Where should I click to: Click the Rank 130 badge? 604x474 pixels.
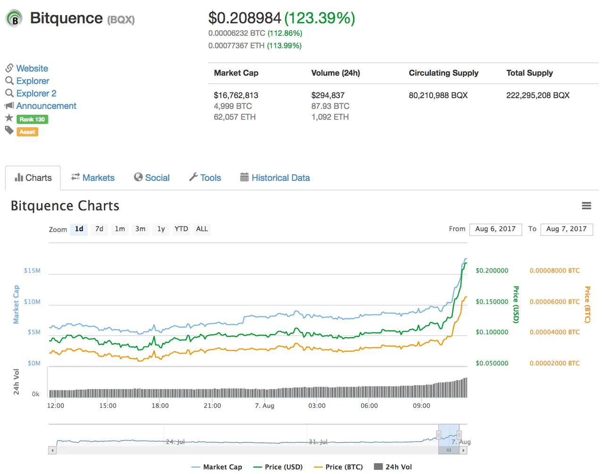(32, 119)
